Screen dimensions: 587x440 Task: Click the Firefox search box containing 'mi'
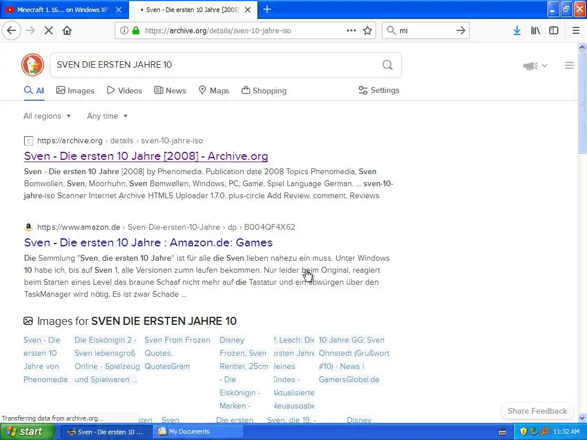point(426,31)
